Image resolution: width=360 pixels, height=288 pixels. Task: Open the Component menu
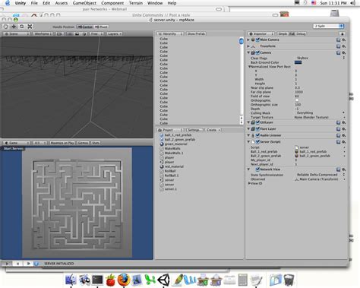pos(112,3)
